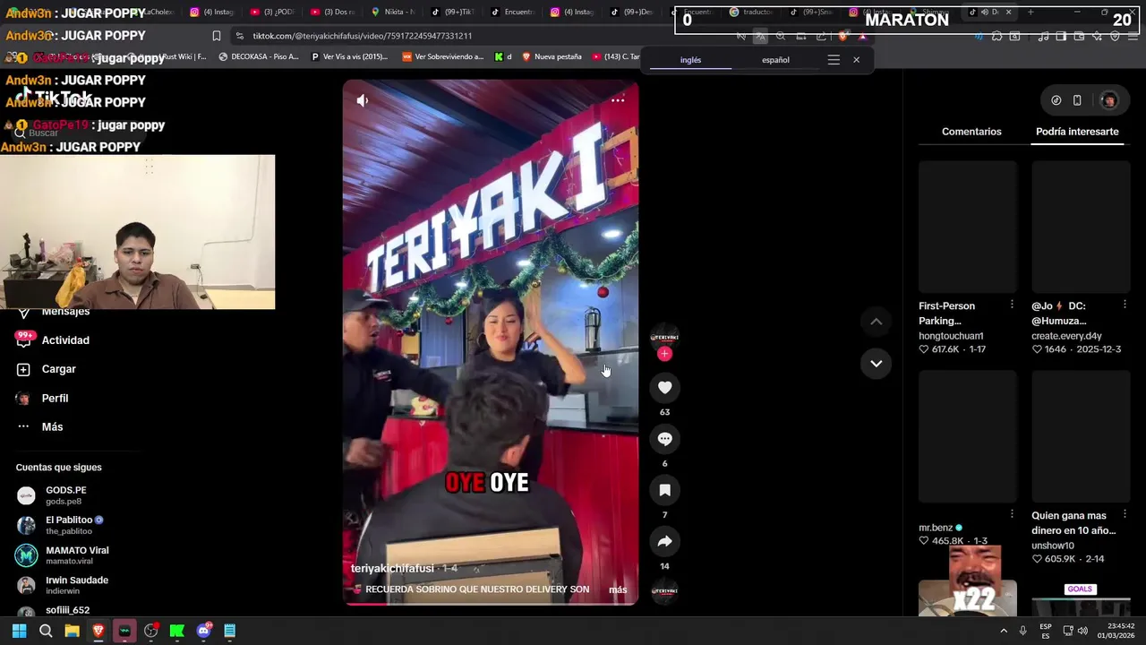Open the DECOKASA bookmark
This screenshot has width=1146, height=645.
coord(258,56)
